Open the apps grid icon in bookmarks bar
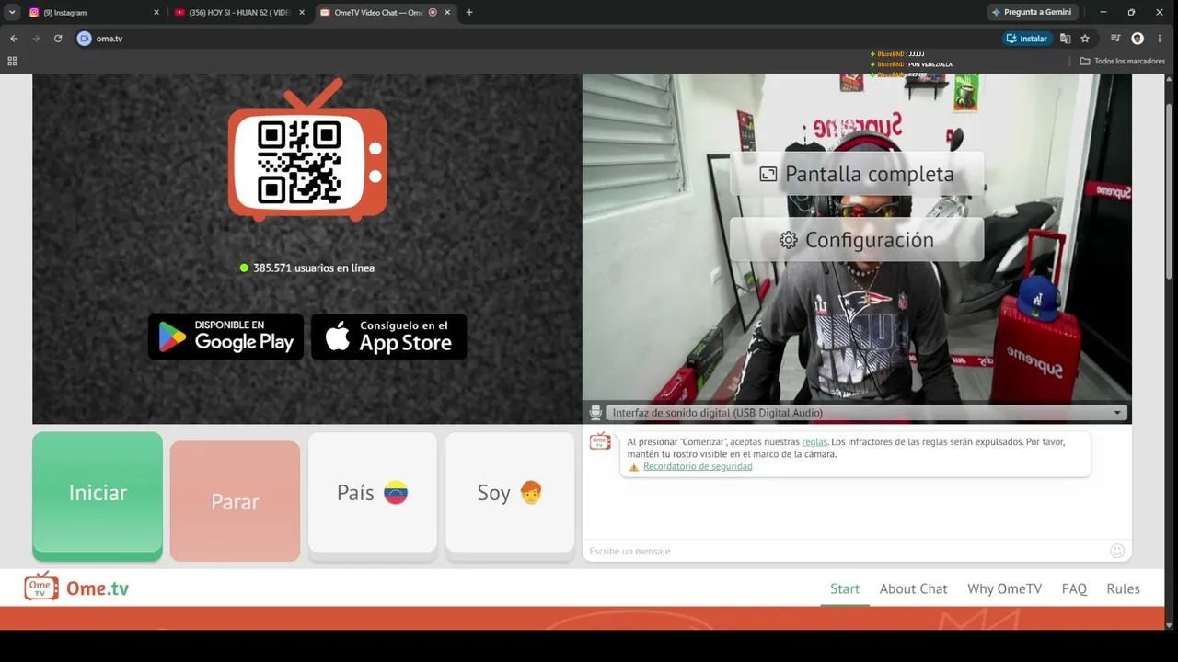 (x=12, y=61)
